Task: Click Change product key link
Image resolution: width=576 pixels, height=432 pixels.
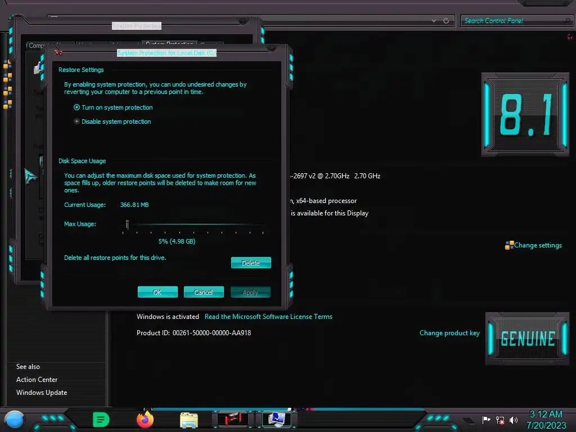Action: 449,333
